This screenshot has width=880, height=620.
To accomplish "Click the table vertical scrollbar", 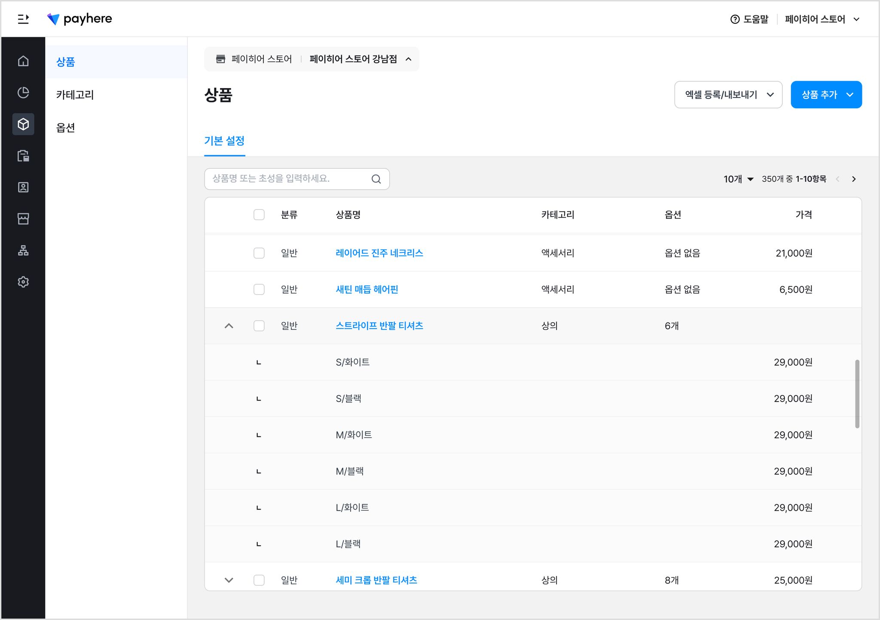I will point(857,394).
